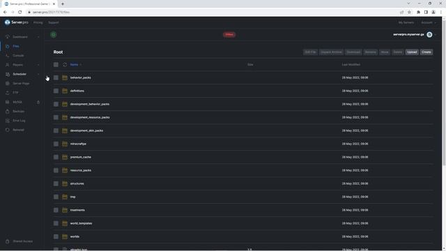446x251 pixels.
Task: Click the lock icon beside MySQL
Action: 38,102
